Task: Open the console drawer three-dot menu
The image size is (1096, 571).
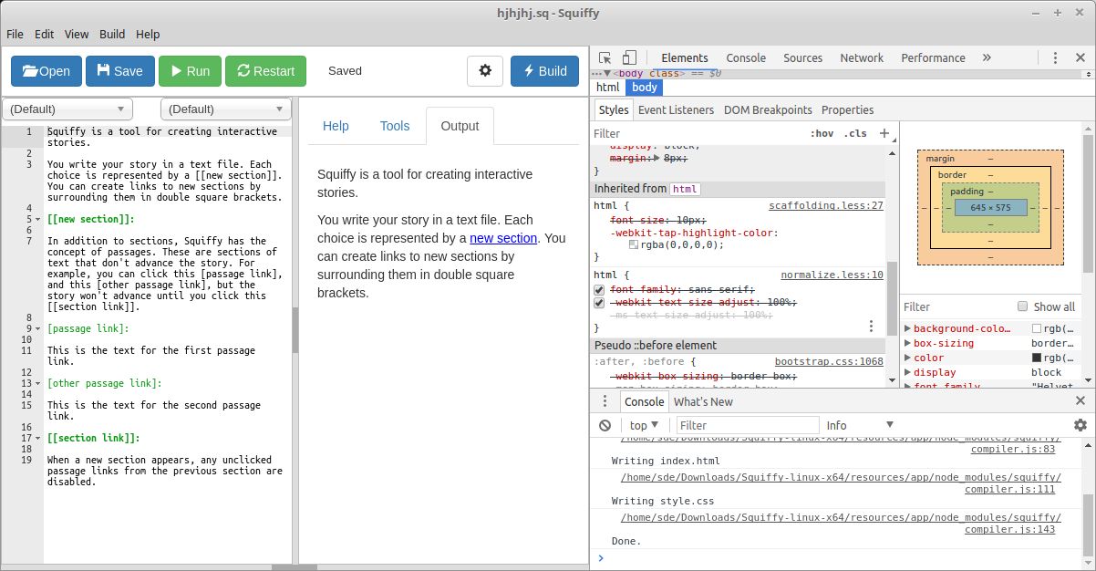Action: pyautogui.click(x=605, y=401)
